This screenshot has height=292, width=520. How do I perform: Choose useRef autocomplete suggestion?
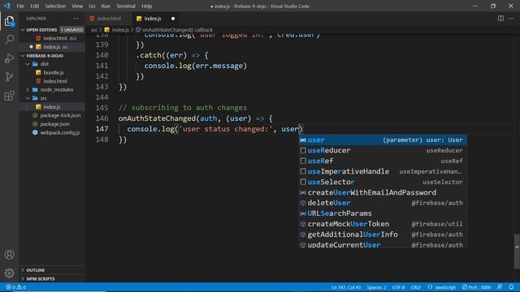pyautogui.click(x=383, y=161)
